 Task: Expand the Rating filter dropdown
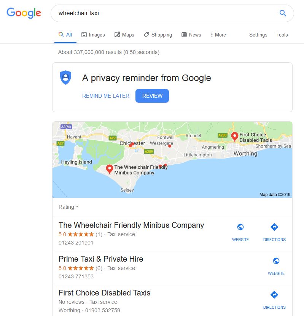click(x=68, y=207)
